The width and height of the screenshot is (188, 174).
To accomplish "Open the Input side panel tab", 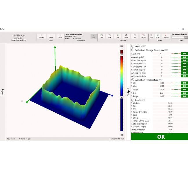I will click(x=3, y=92).
